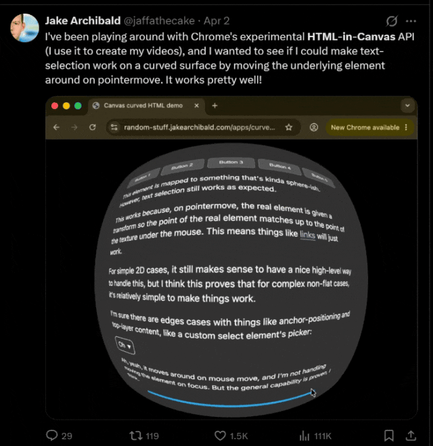The width and height of the screenshot is (433, 446).
Task: Click the bookmark star in the address bar
Action: 289,127
